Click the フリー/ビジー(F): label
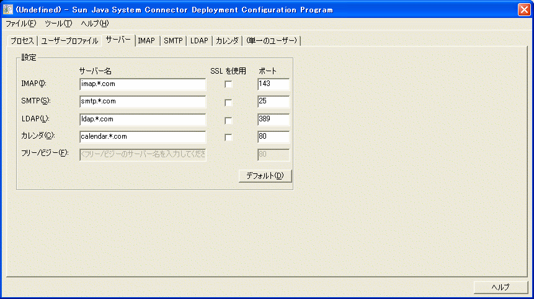Screen dimensions: 534x299 45,153
